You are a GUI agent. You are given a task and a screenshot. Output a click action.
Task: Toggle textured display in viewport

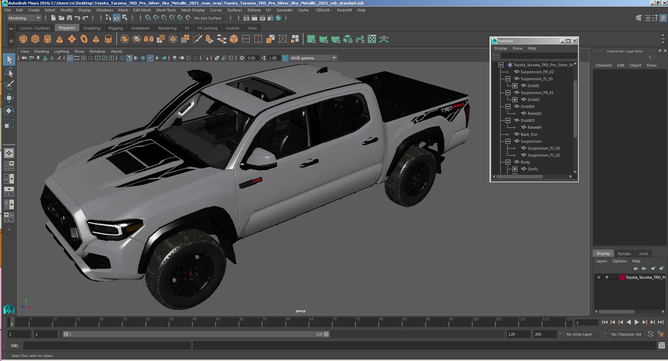click(150, 58)
